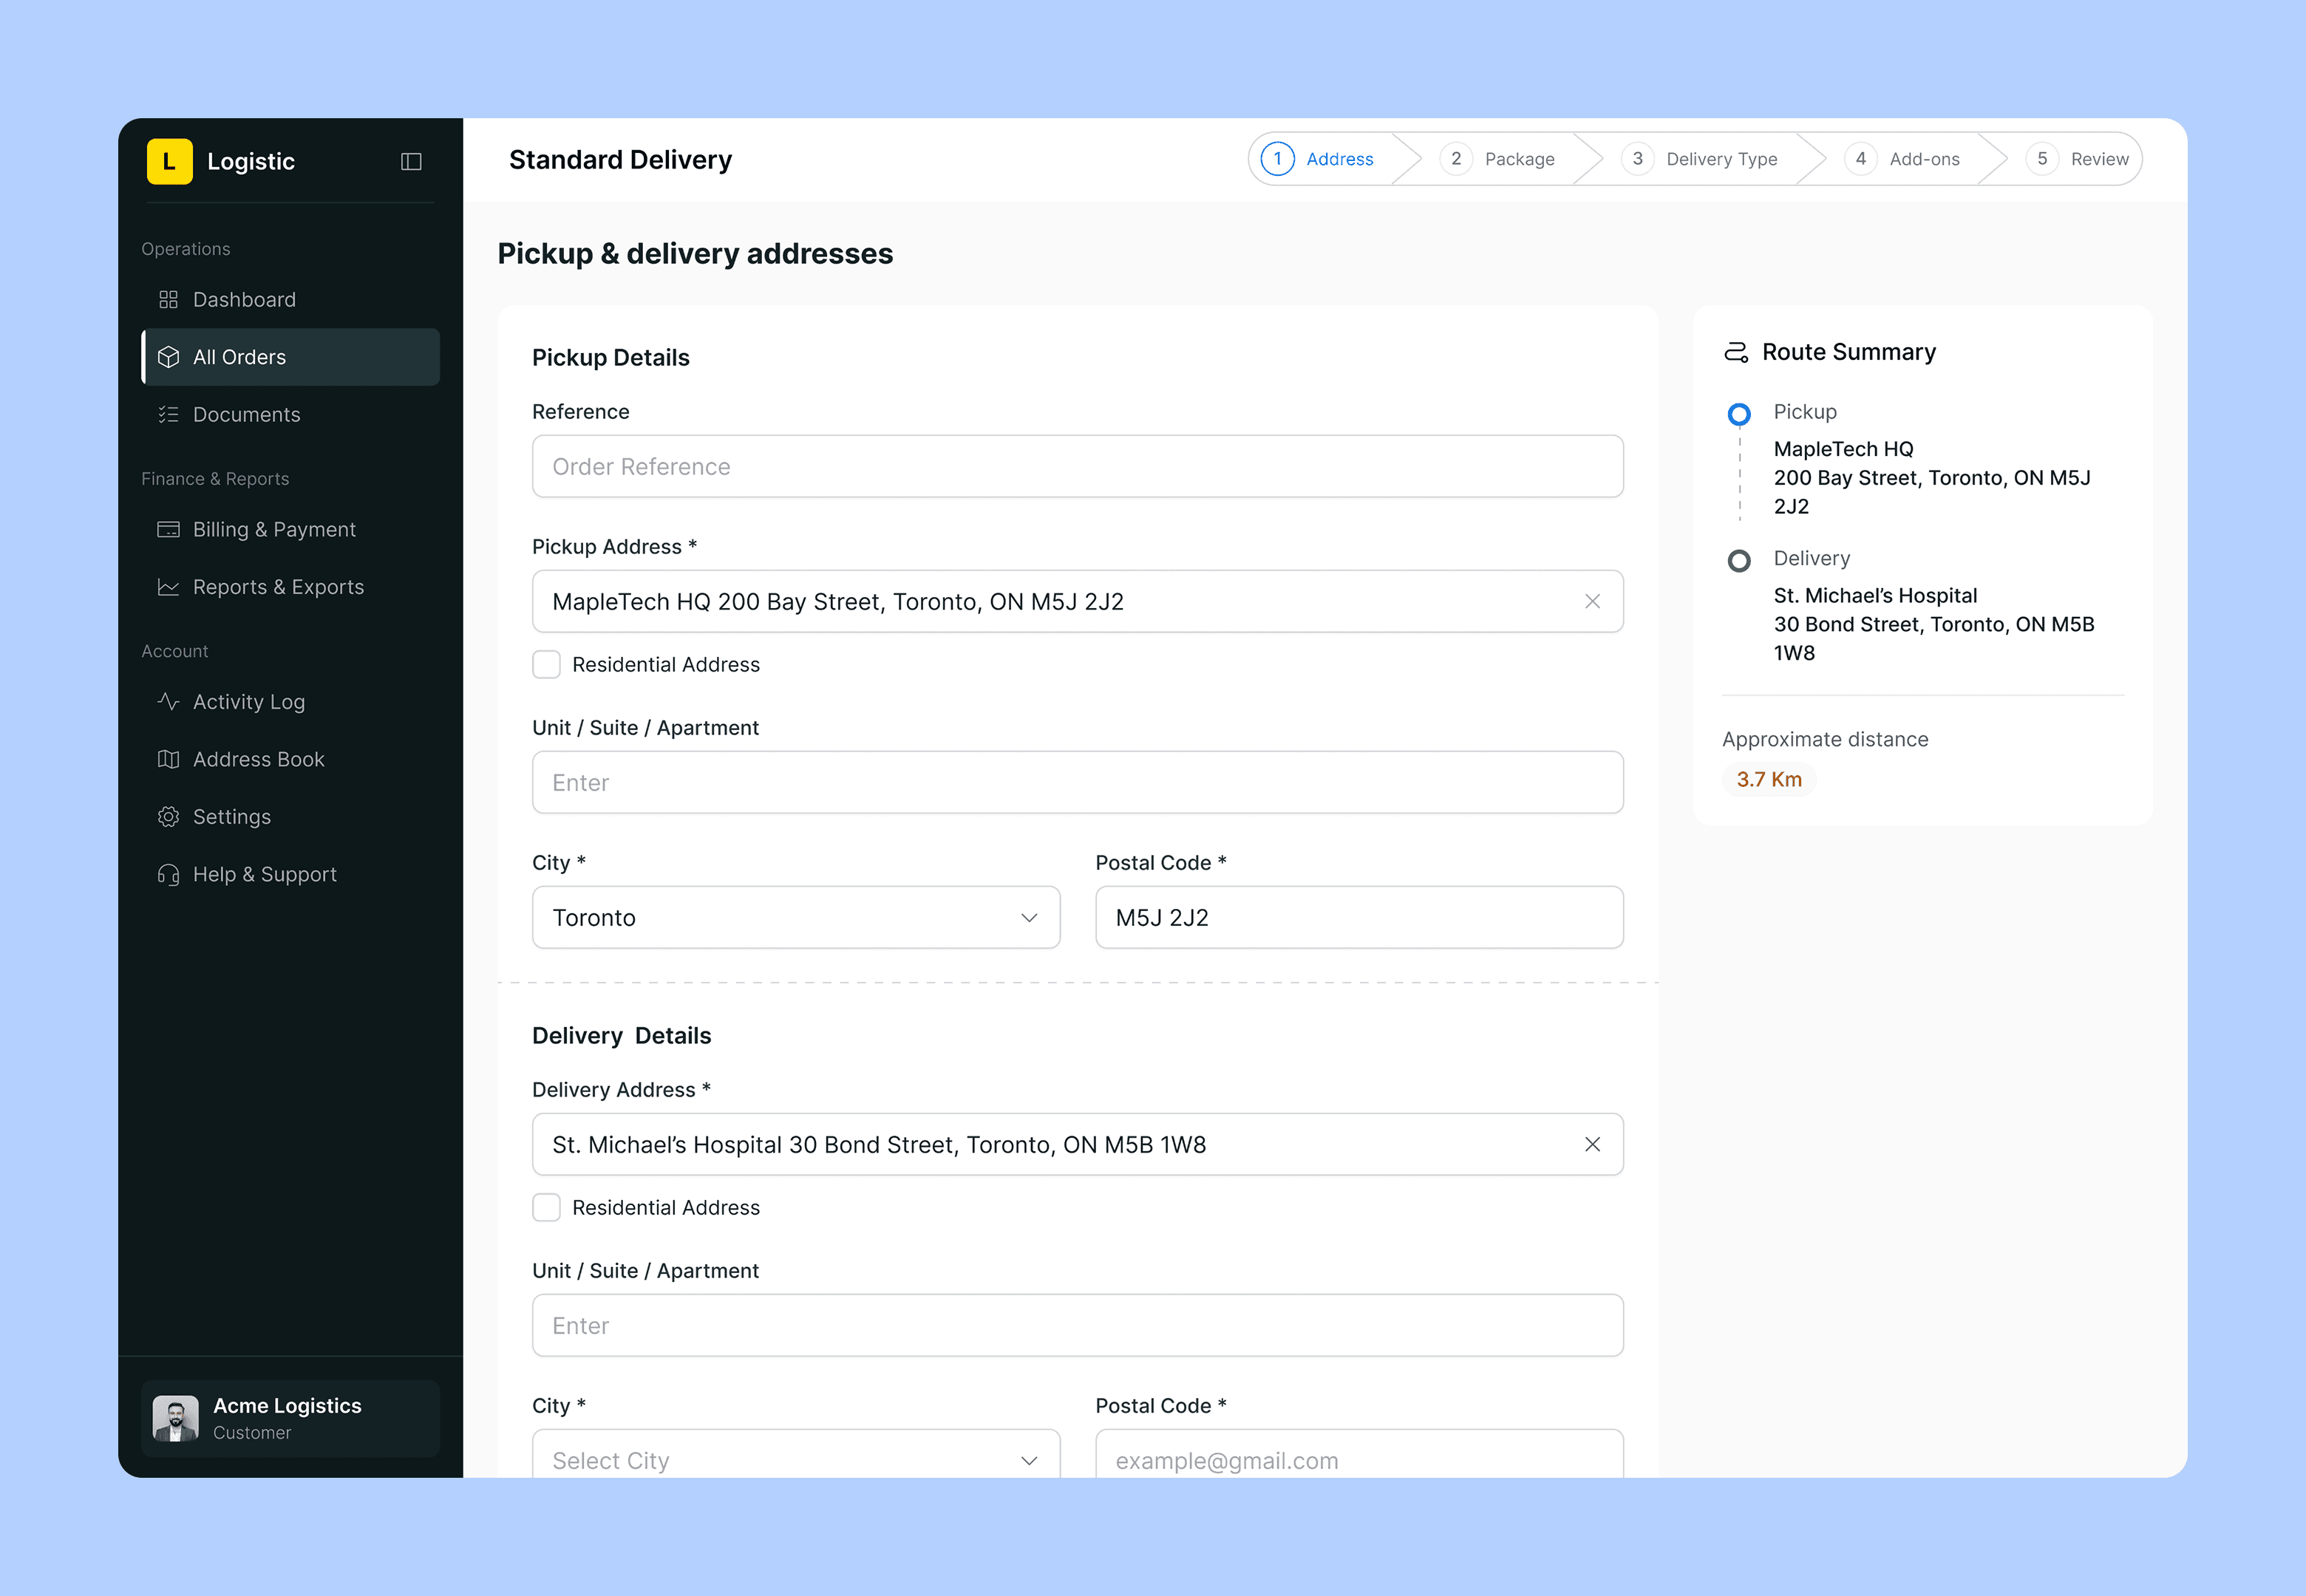Open the Select City dropdown for delivery
Image resolution: width=2306 pixels, height=1596 pixels.
(x=796, y=1455)
